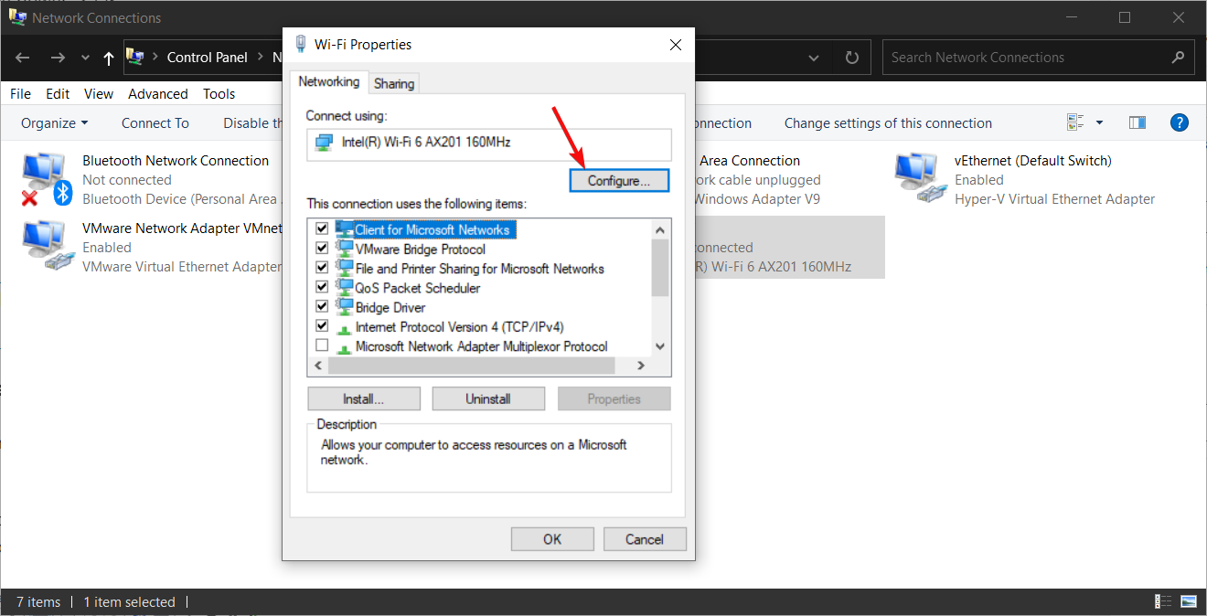Click the VMware Bridge Protocol item icon
1207x616 pixels.
(x=344, y=248)
